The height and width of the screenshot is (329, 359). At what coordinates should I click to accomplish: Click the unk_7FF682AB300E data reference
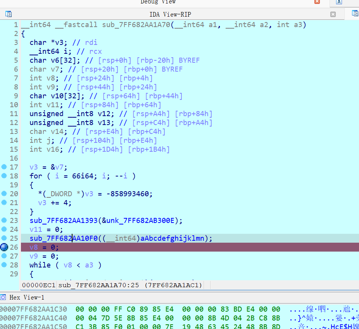click(140, 220)
